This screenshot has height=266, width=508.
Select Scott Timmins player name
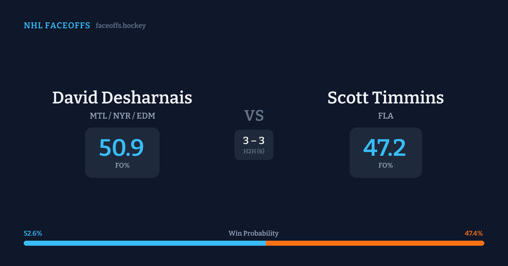click(x=386, y=98)
